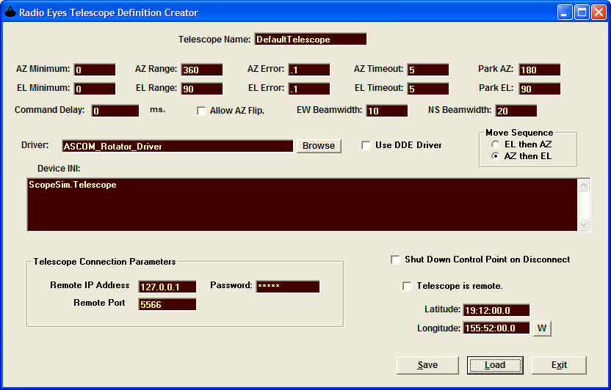Click the AZ Error field
The height and width of the screenshot is (390, 611).
[x=309, y=70]
